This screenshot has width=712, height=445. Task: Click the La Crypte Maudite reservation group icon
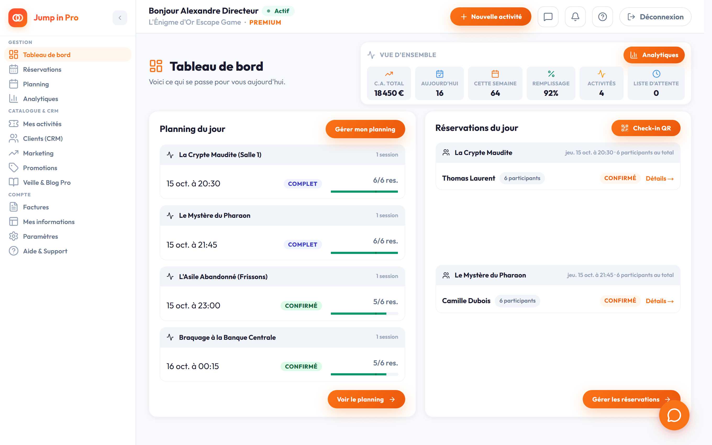click(446, 152)
